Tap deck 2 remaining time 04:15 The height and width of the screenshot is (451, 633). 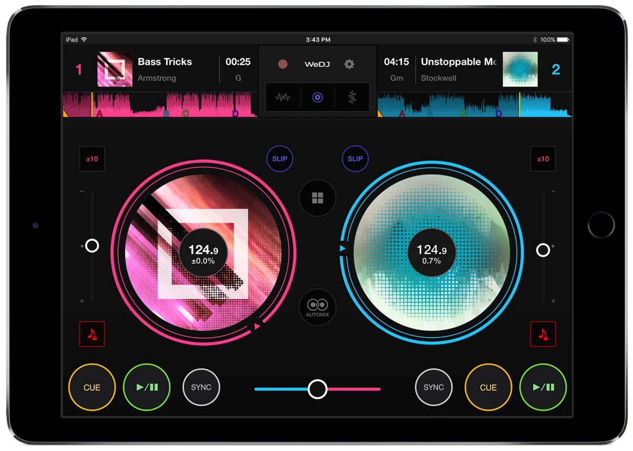pyautogui.click(x=396, y=62)
